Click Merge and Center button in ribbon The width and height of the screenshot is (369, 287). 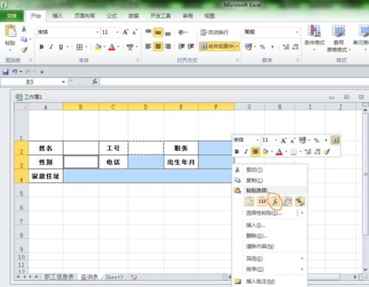[216, 46]
